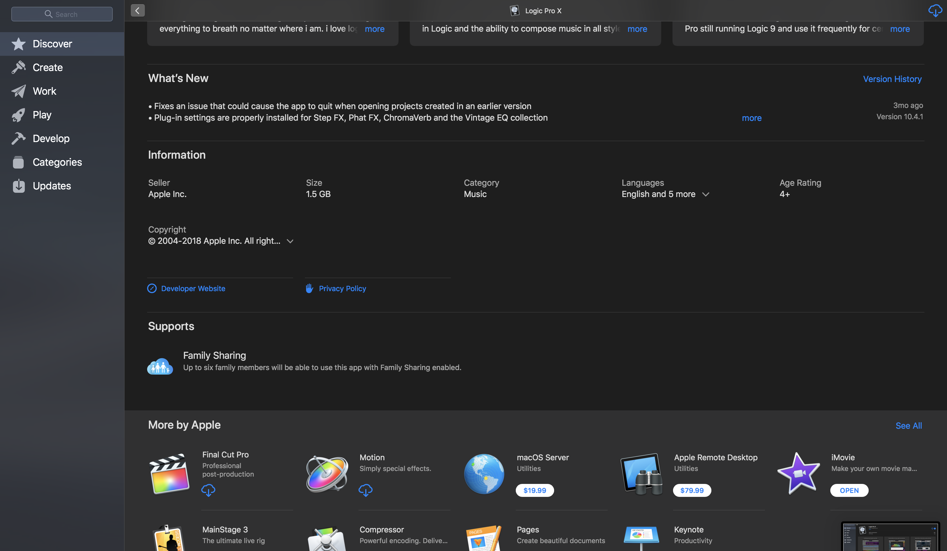Open the Discover section

point(62,44)
